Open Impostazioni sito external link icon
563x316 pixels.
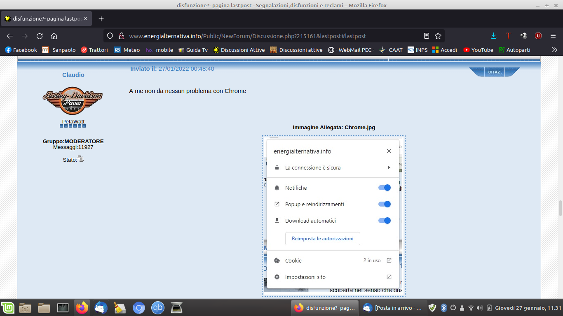click(389, 277)
